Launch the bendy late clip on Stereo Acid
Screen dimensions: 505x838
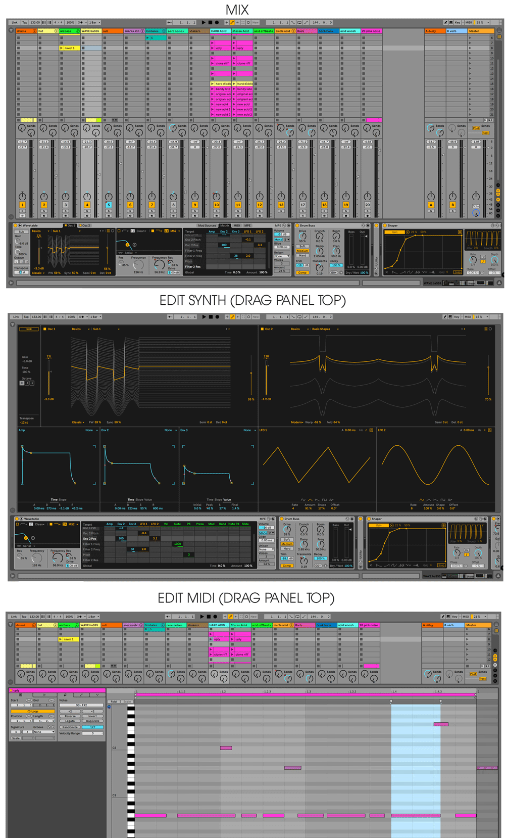click(234, 89)
